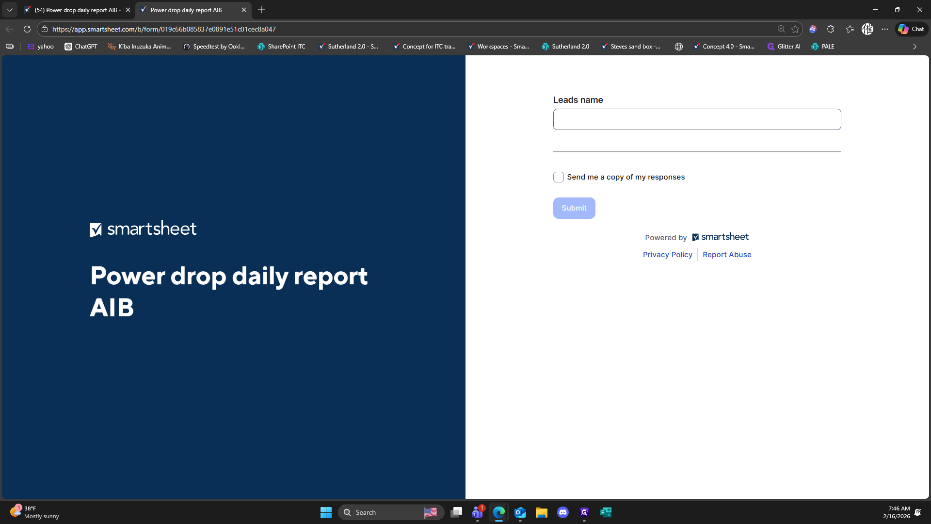This screenshot has width=931, height=524.
Task: Open a new browser tab
Action: point(261,10)
